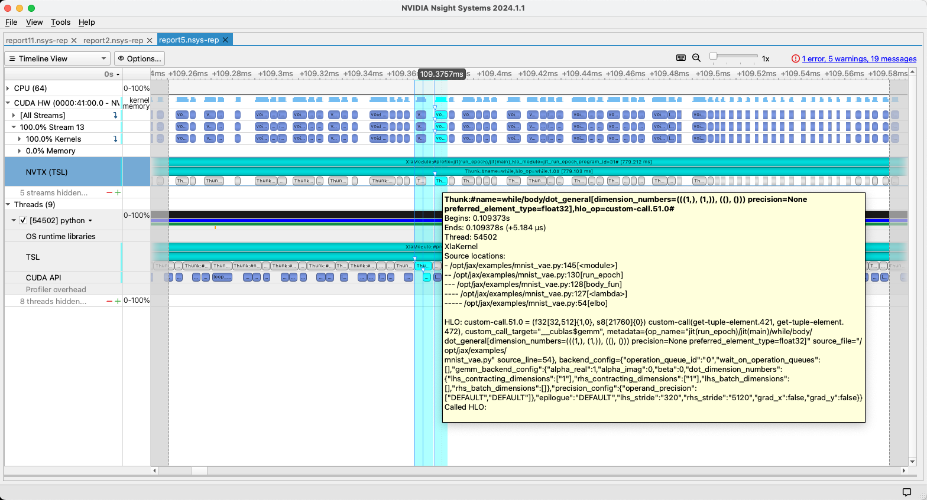Click the pin arrow icon on 100.0% Kernels row
The height and width of the screenshot is (500, 927).
pyautogui.click(x=115, y=139)
